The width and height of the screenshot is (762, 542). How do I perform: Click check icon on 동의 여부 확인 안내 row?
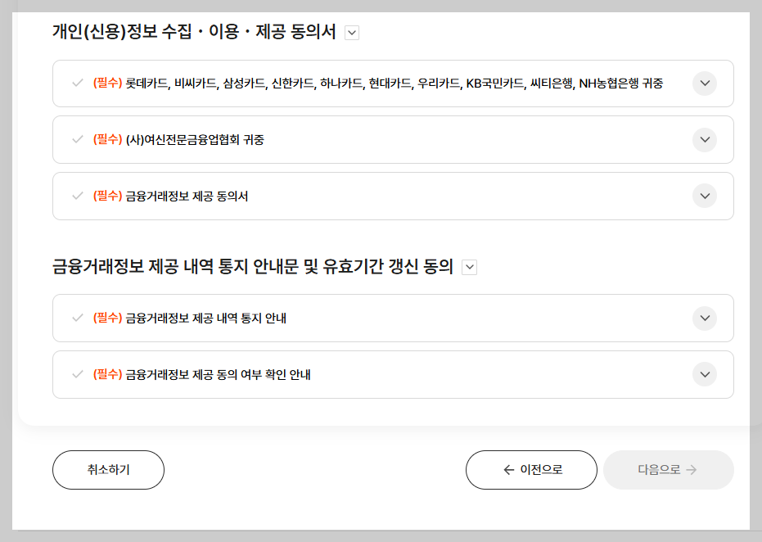tap(76, 374)
